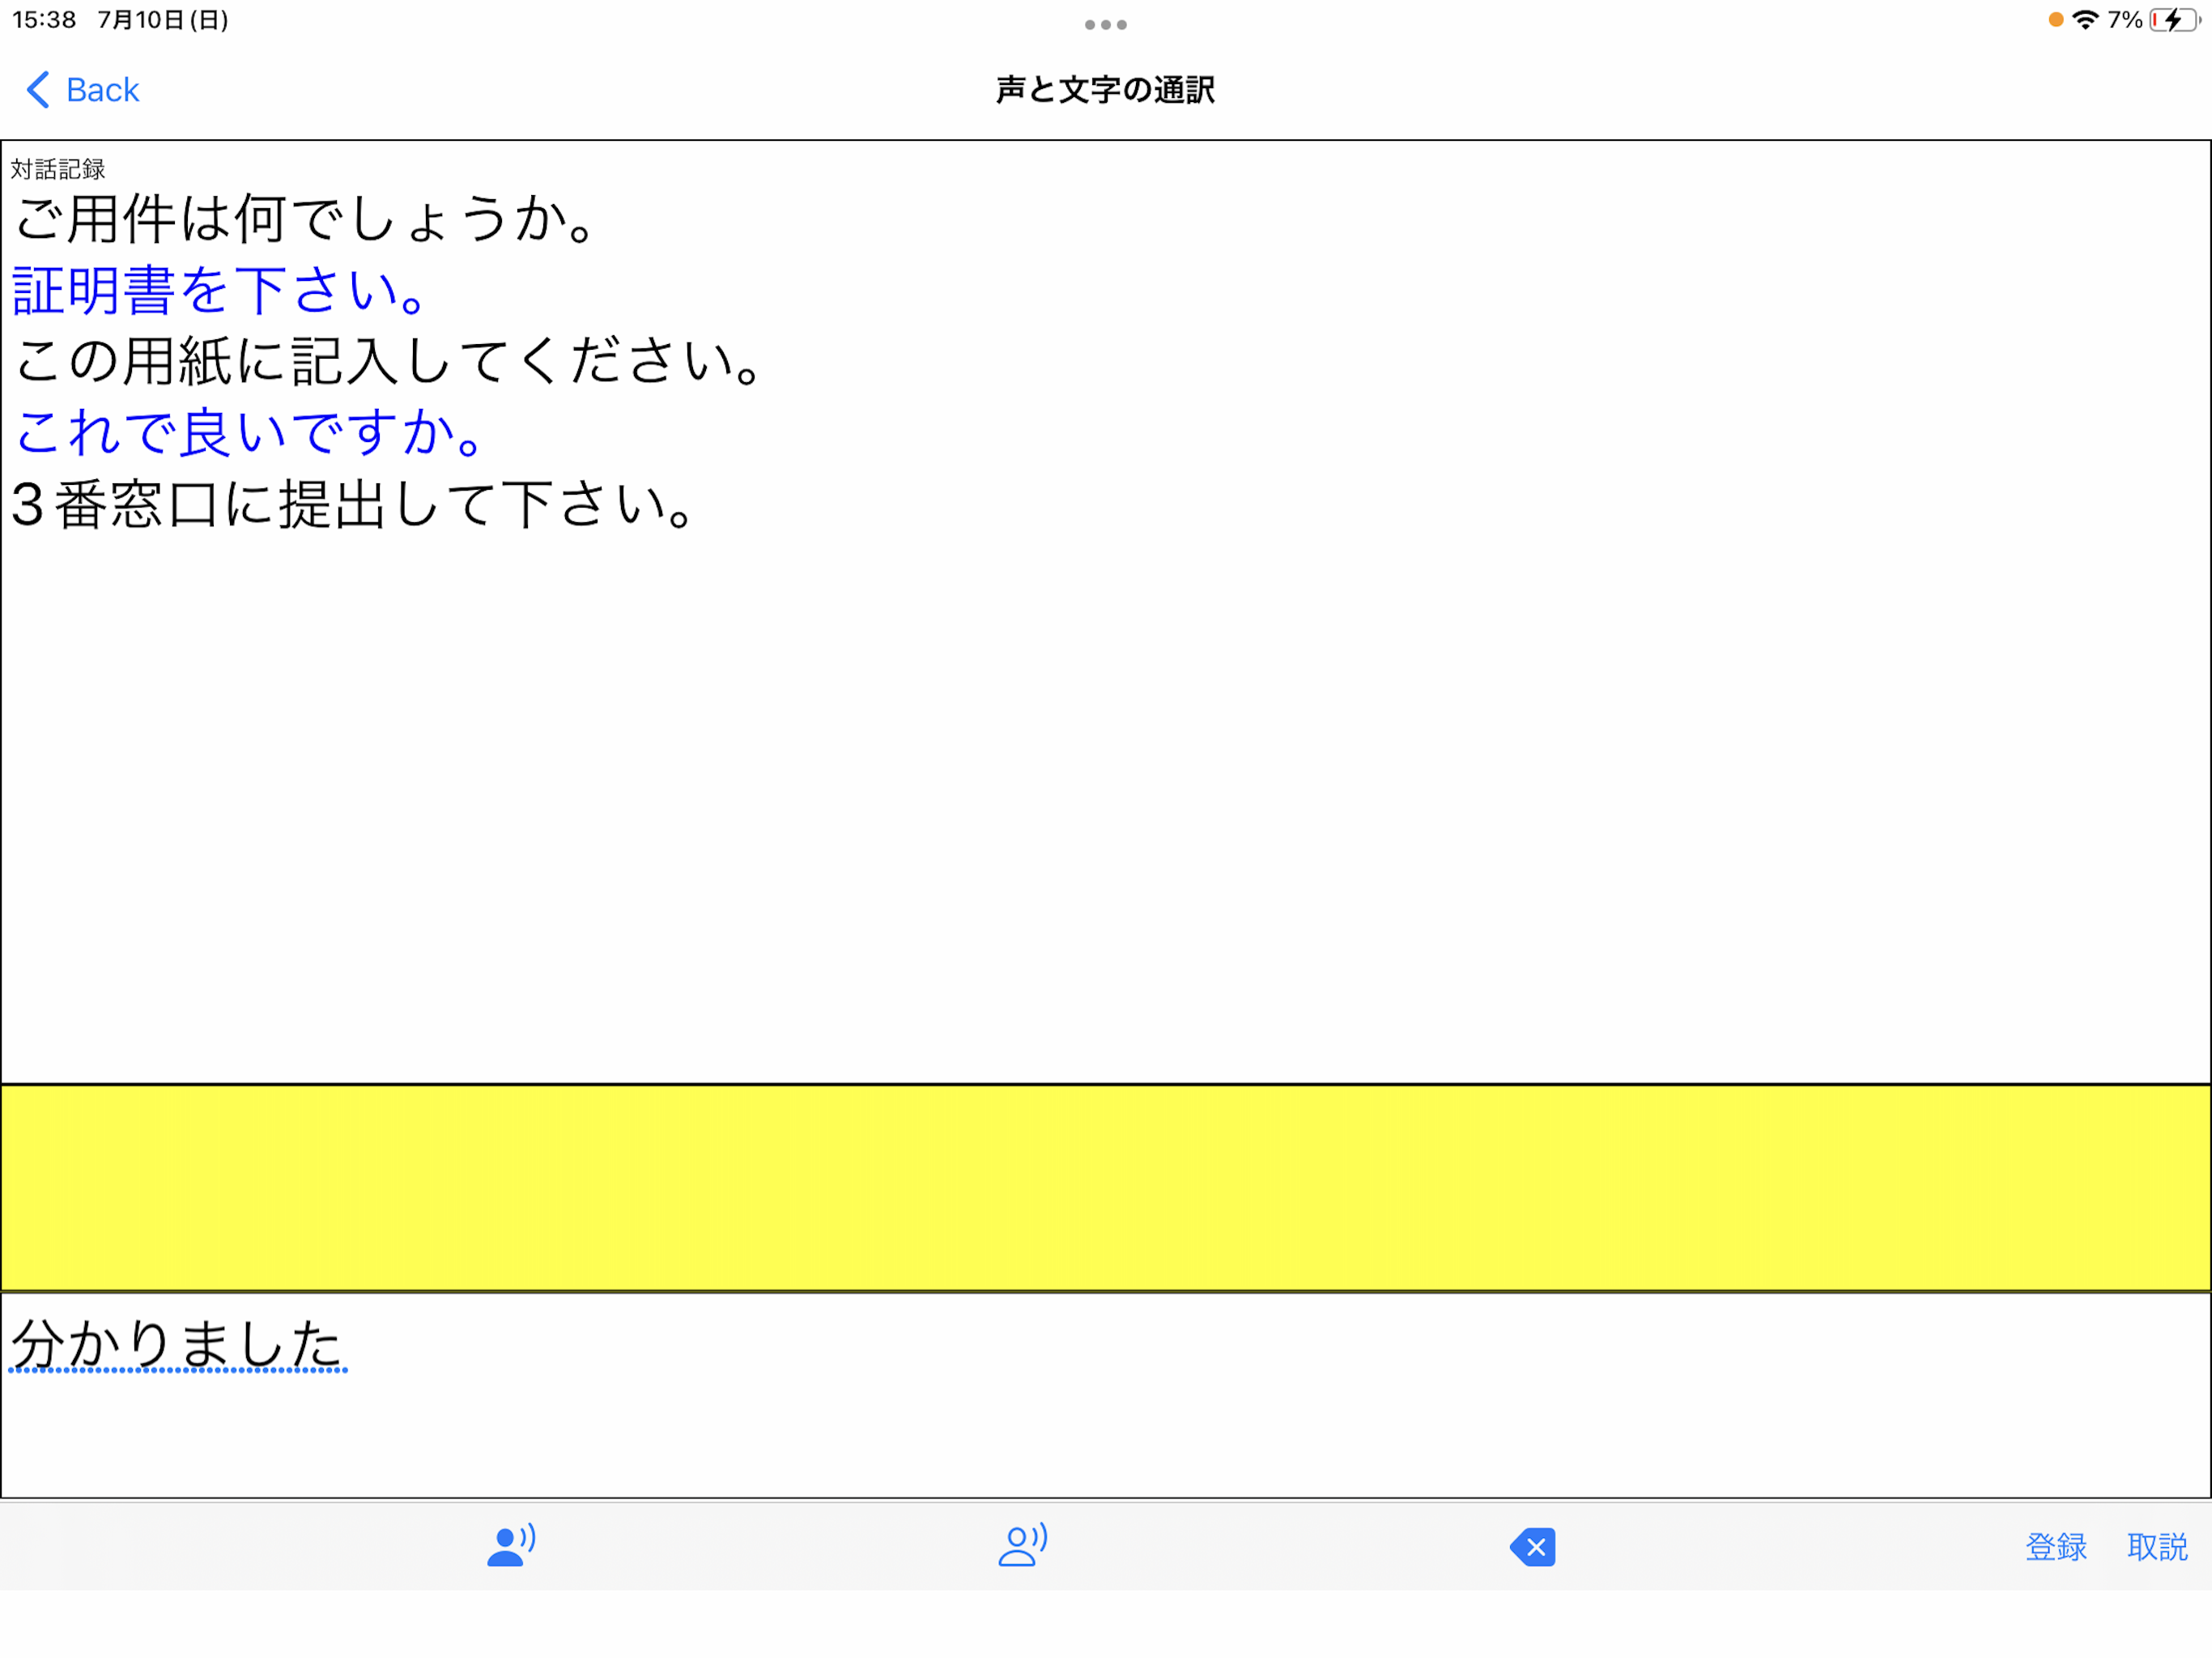Tap the orange microphone indicator dot
Viewport: 2212px width, 1658px height.
[x=2056, y=20]
